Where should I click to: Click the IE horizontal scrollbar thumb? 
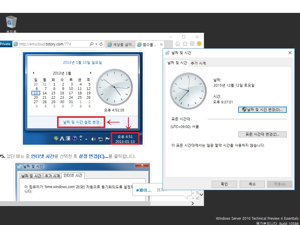click(75, 204)
